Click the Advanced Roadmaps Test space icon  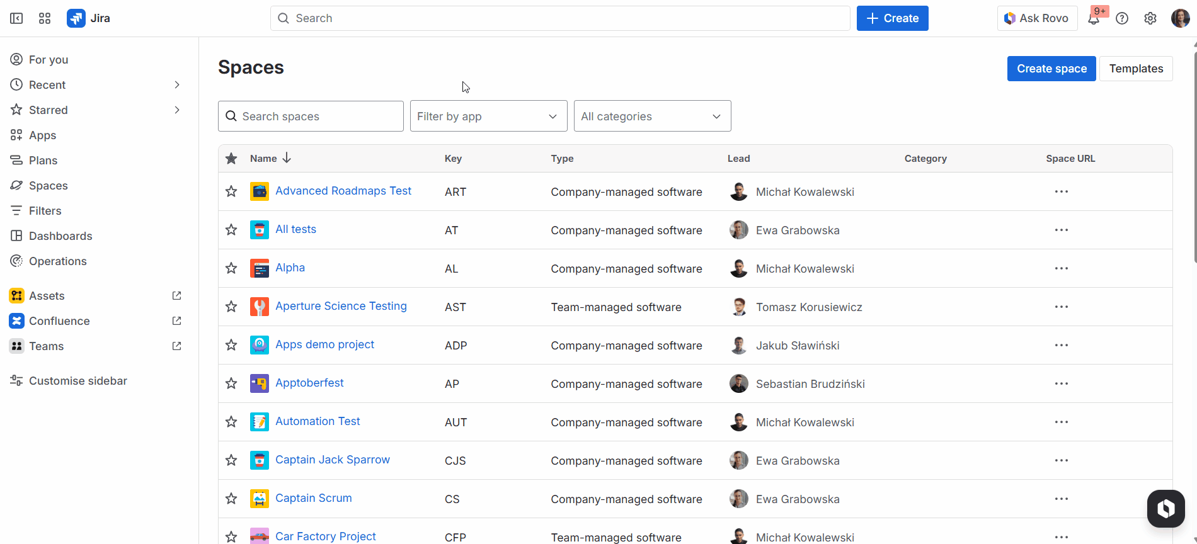260,191
